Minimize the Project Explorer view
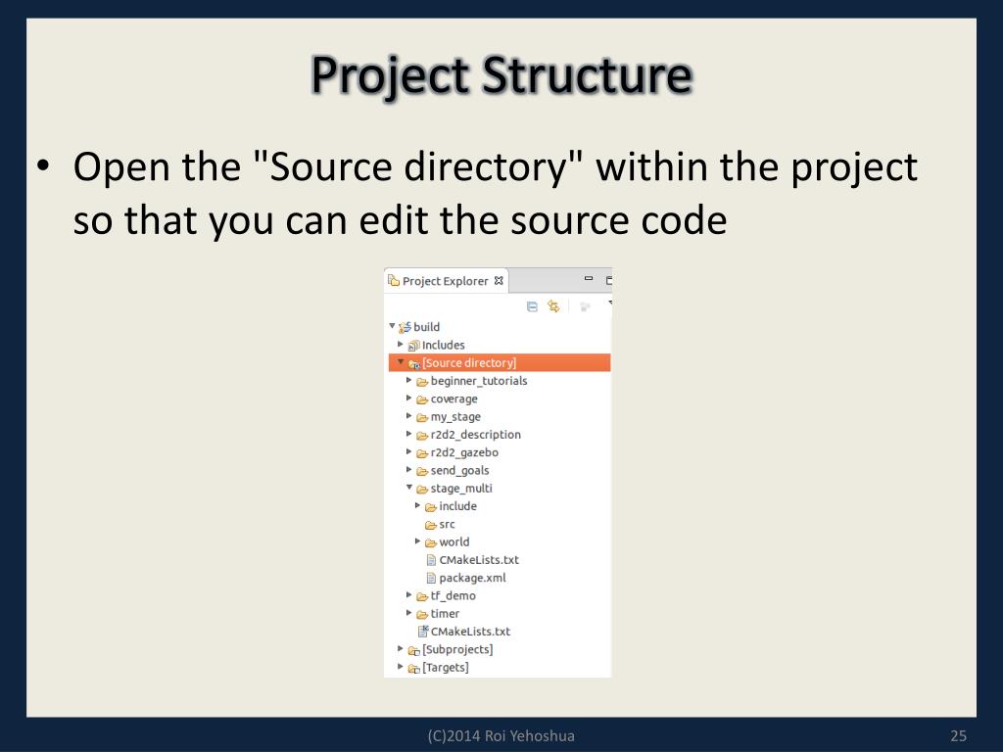1003x752 pixels. click(589, 279)
